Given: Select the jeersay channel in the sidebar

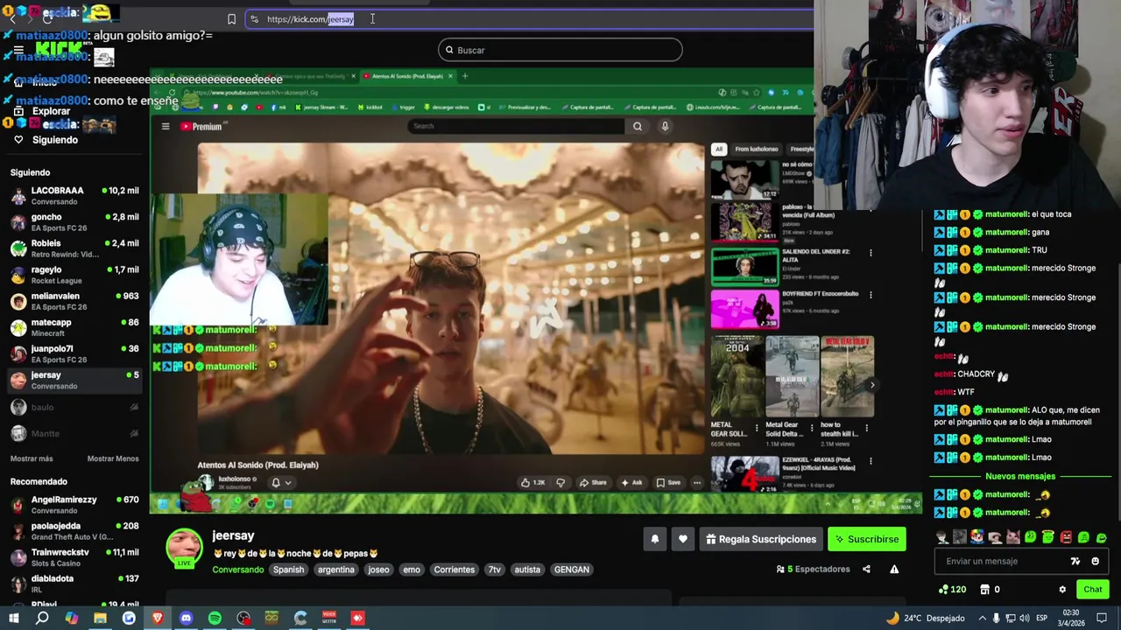Looking at the screenshot, I should pyautogui.click(x=74, y=380).
